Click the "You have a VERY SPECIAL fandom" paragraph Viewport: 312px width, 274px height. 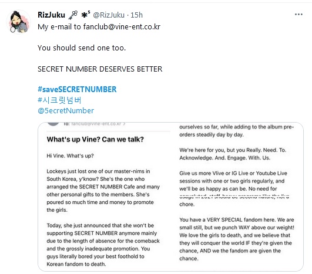[x=237, y=239]
